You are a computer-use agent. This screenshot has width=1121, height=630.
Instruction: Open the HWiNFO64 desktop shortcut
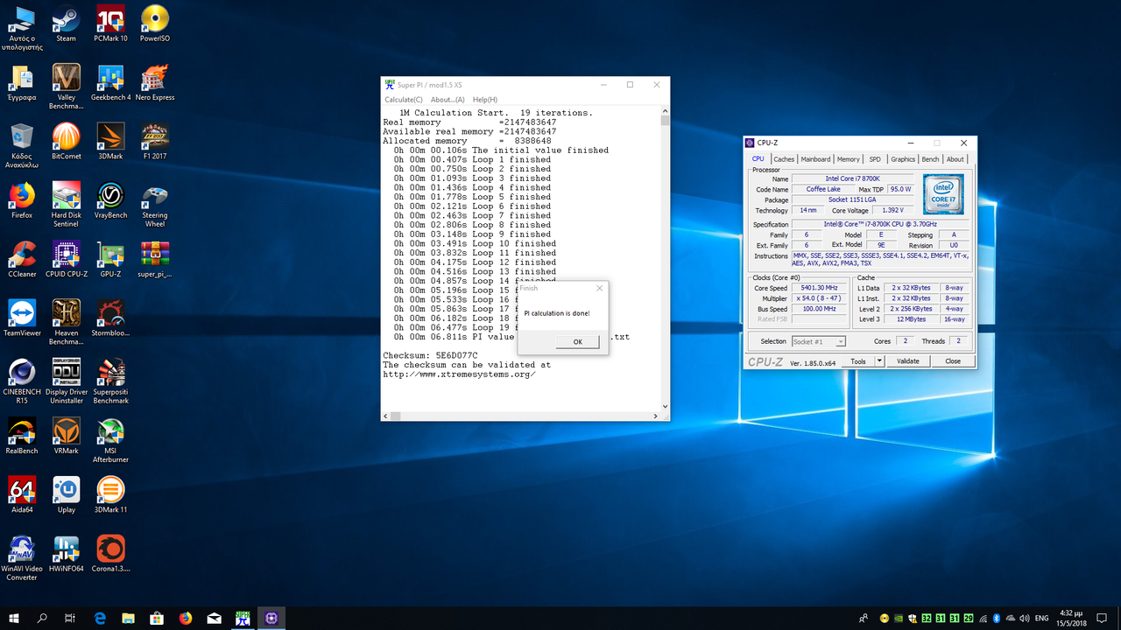pos(66,553)
